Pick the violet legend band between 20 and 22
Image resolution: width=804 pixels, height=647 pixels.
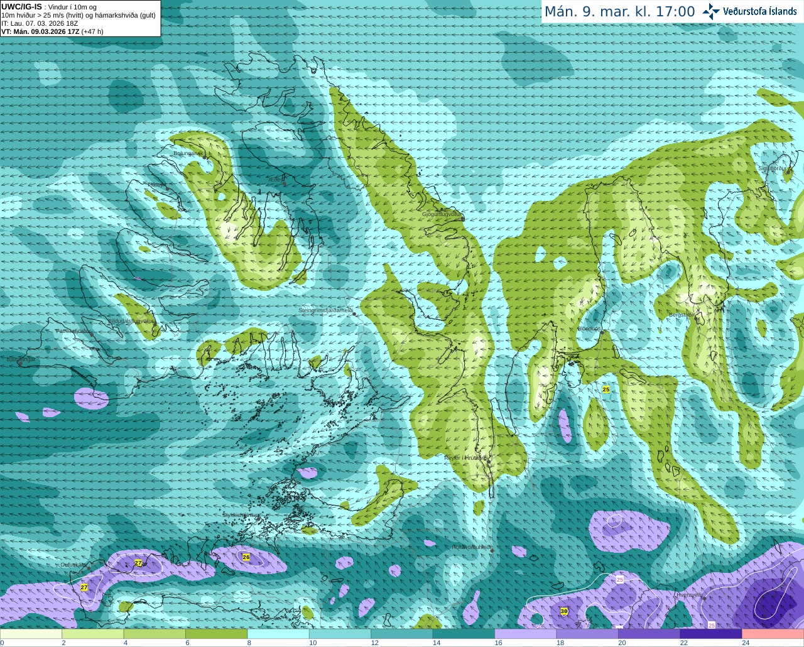[649, 634]
